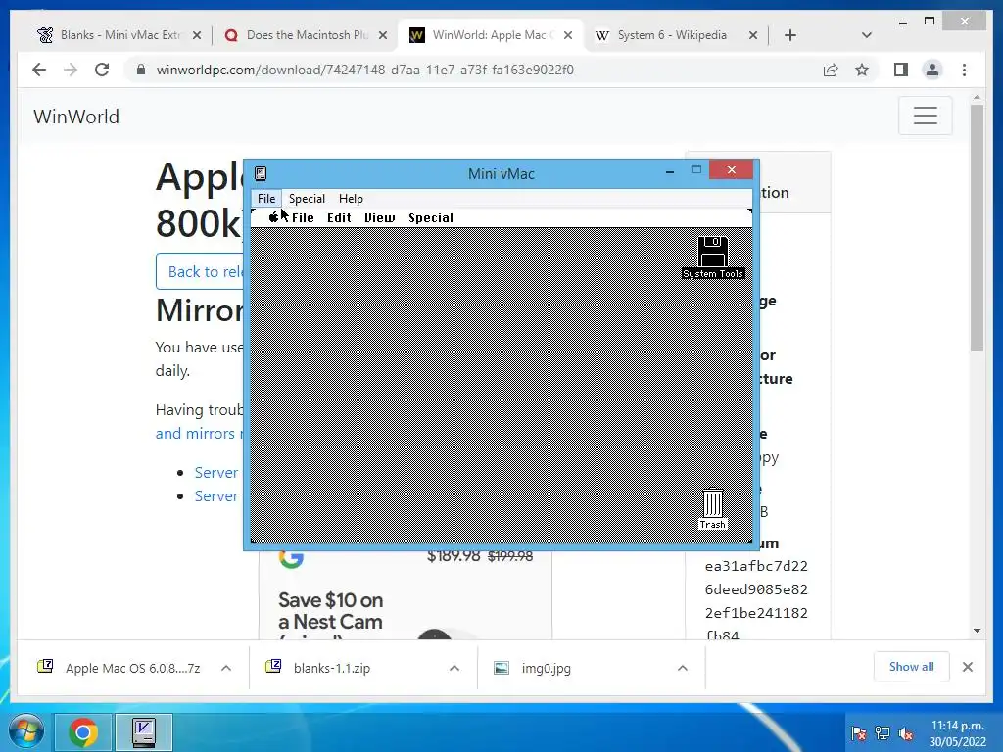Open the Mini vMac File menu
The width and height of the screenshot is (1003, 752).
pos(266,198)
